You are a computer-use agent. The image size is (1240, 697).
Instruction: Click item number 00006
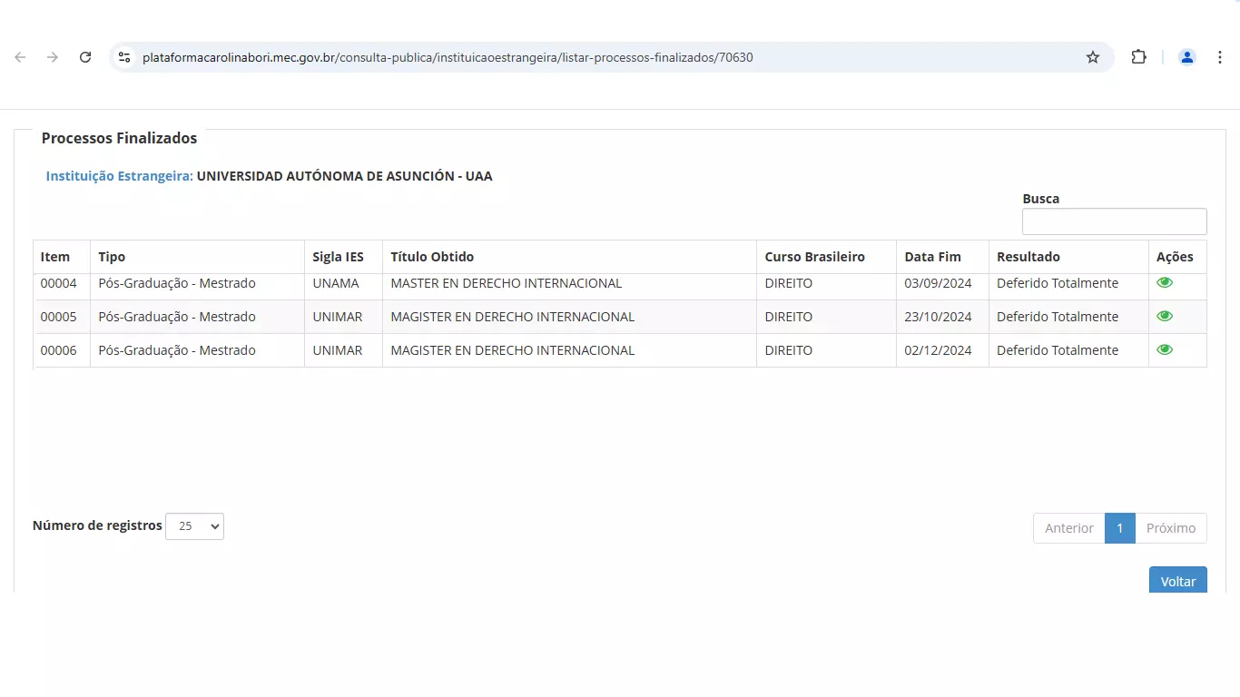point(59,350)
